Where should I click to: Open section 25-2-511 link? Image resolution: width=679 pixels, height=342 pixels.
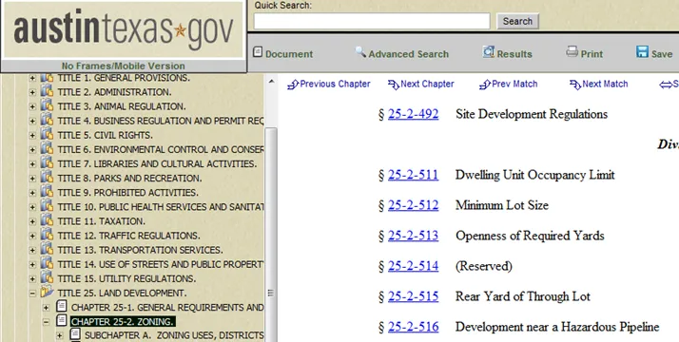coord(413,175)
